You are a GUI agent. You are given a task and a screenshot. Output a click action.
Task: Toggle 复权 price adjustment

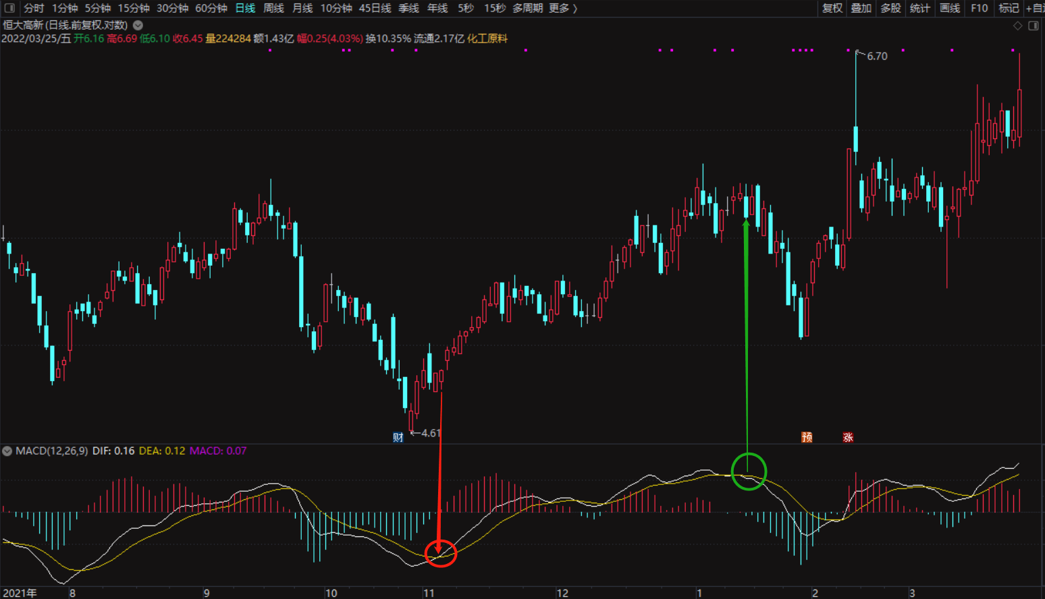point(832,8)
